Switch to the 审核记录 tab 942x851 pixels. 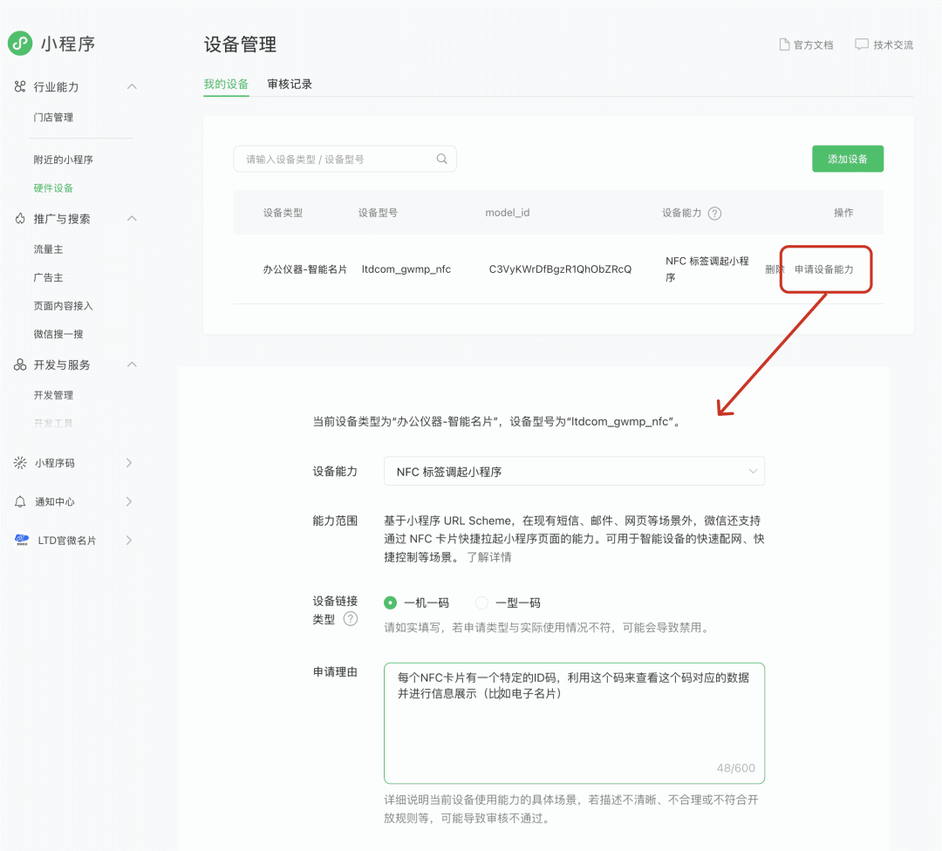290,85
